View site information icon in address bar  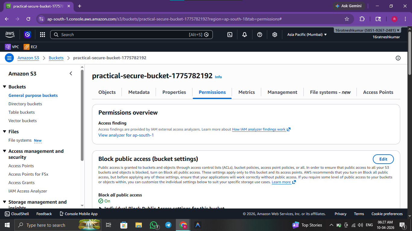pyautogui.click(x=41, y=19)
